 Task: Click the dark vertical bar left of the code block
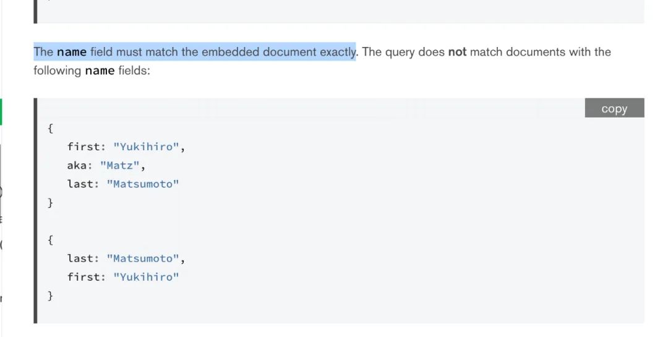[35, 210]
